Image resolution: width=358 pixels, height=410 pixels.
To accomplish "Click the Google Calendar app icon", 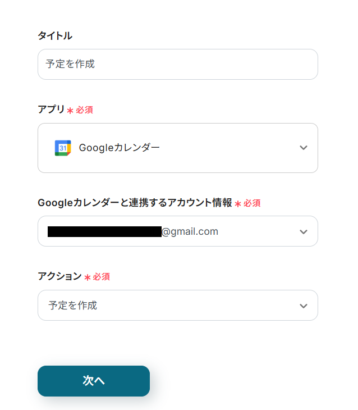I will tap(63, 148).
